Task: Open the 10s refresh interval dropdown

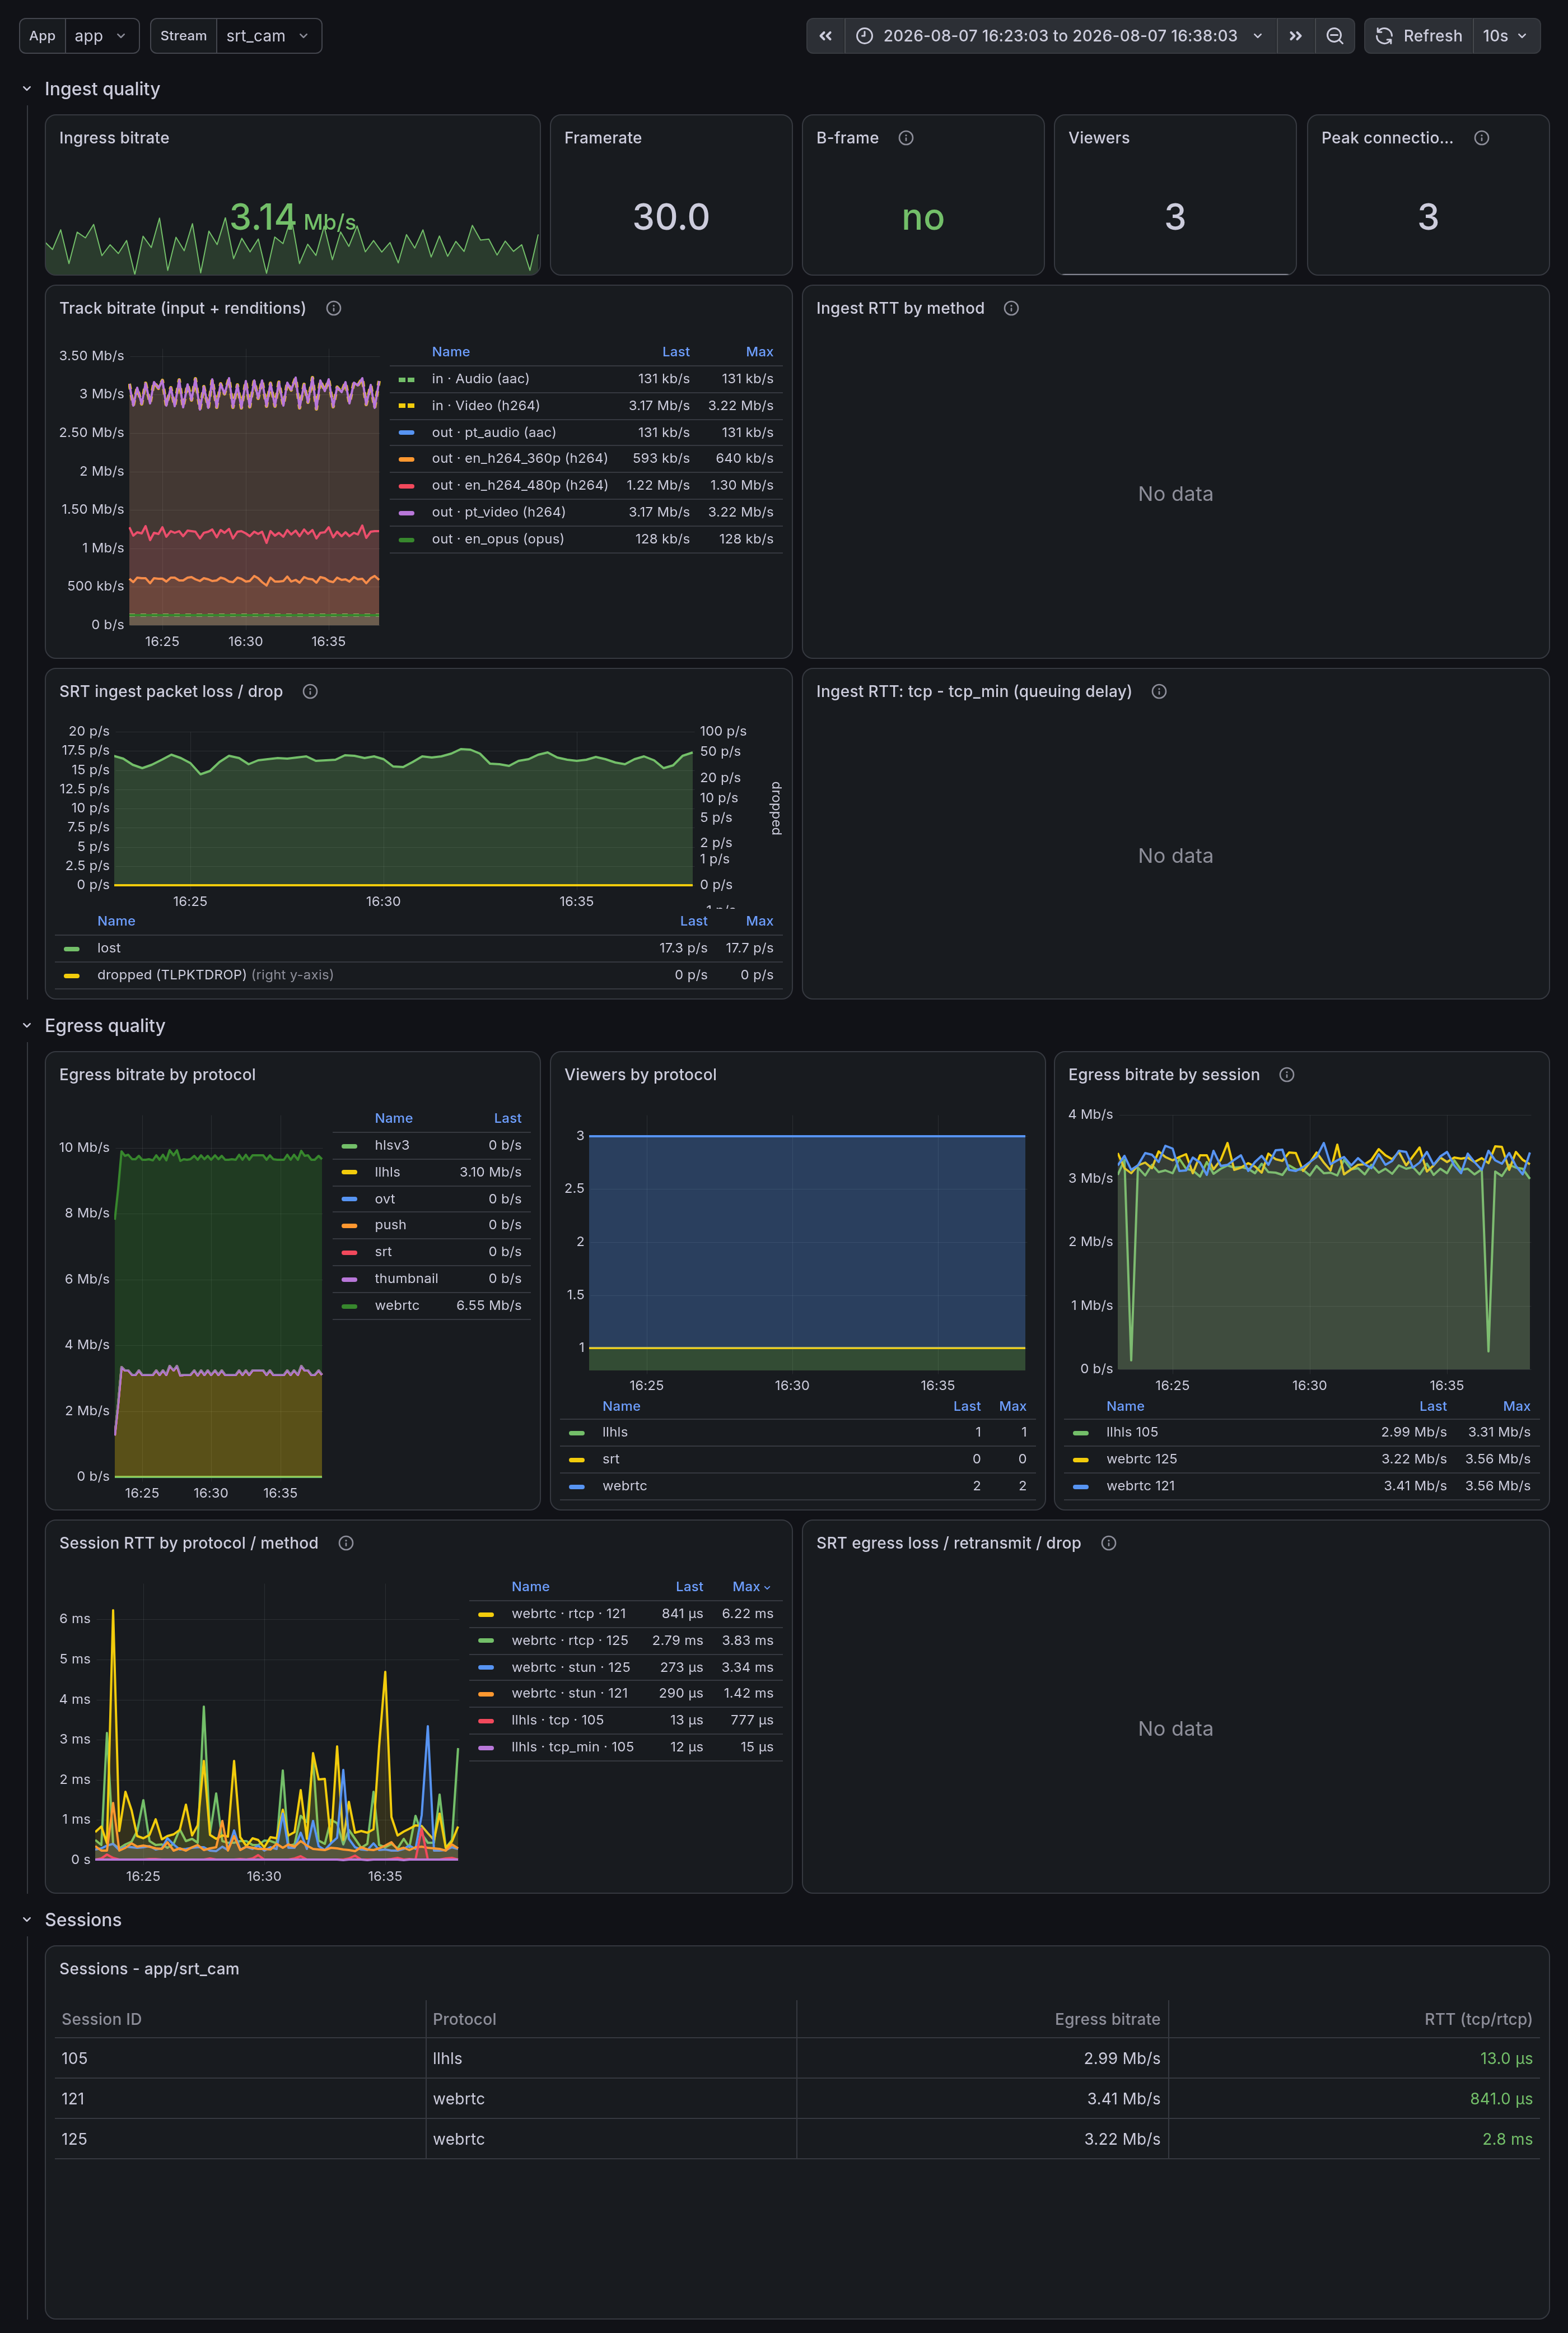Action: 1505,36
